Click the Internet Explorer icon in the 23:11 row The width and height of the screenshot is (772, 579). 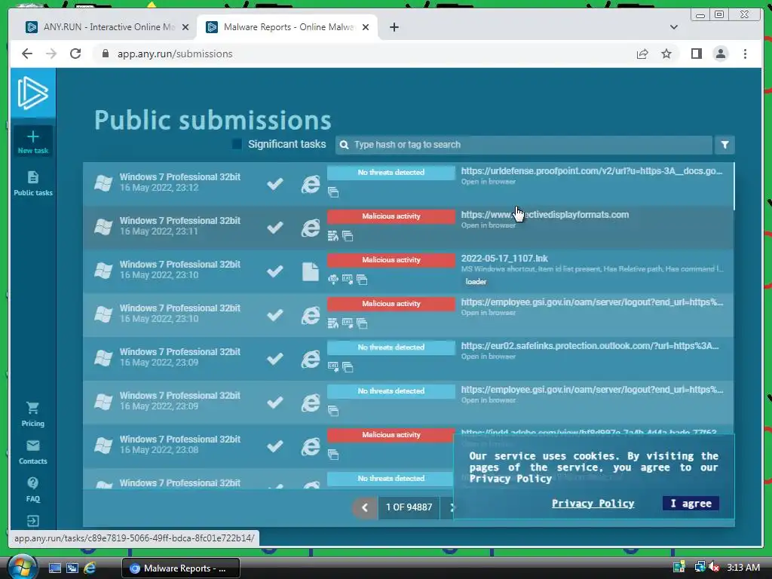pyautogui.click(x=311, y=228)
